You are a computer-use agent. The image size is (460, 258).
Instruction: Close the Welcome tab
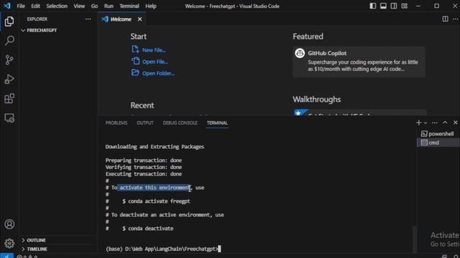coord(139,19)
